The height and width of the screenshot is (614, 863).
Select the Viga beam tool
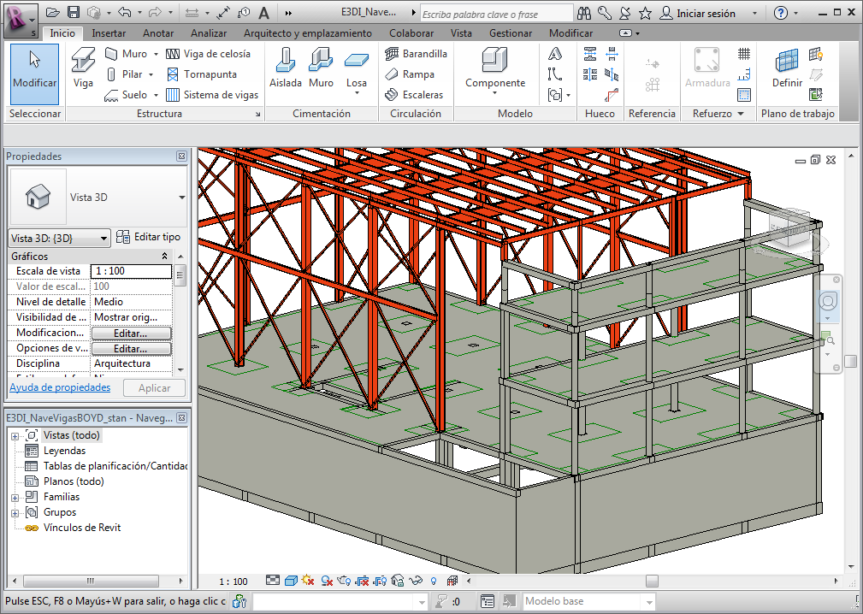point(83,68)
